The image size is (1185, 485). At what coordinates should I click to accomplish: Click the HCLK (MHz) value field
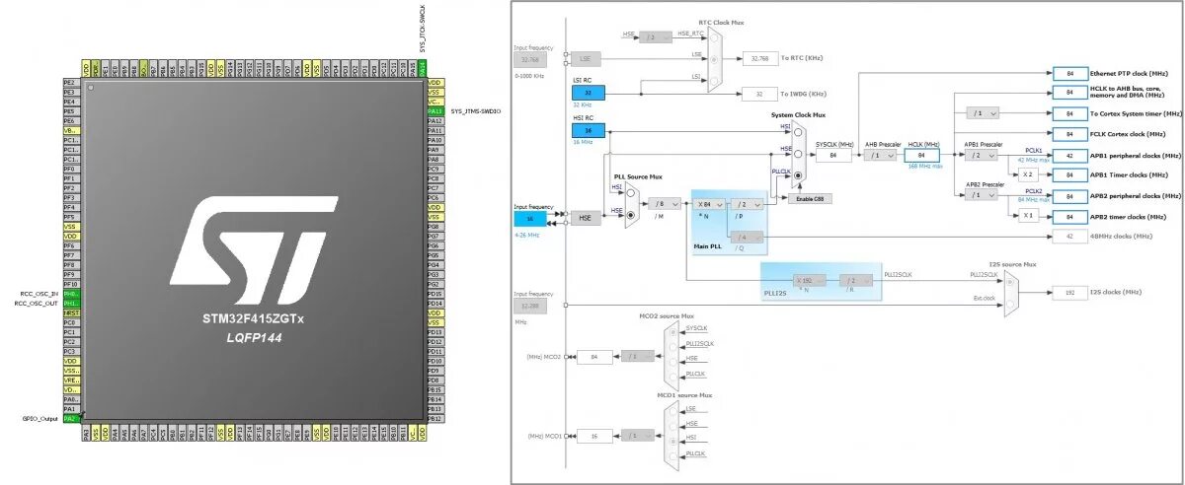921,155
